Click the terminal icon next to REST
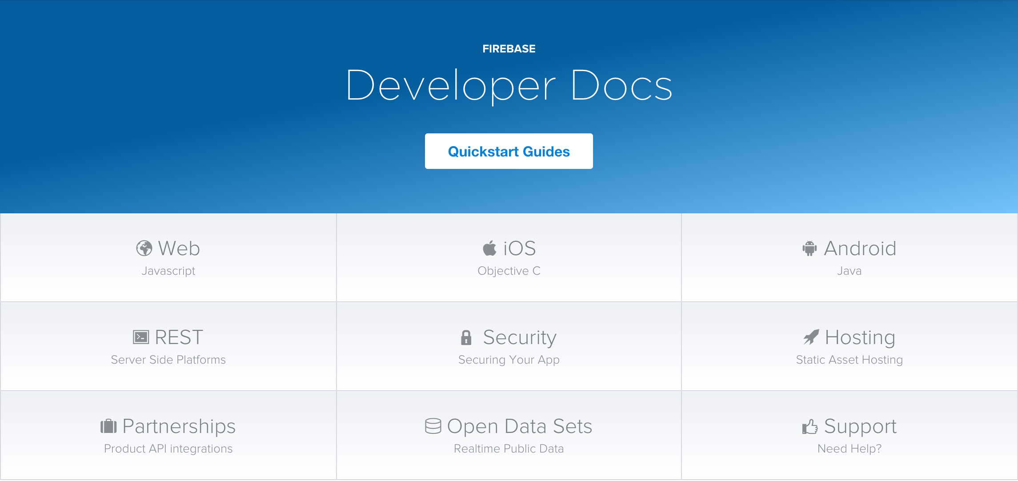 click(x=141, y=337)
